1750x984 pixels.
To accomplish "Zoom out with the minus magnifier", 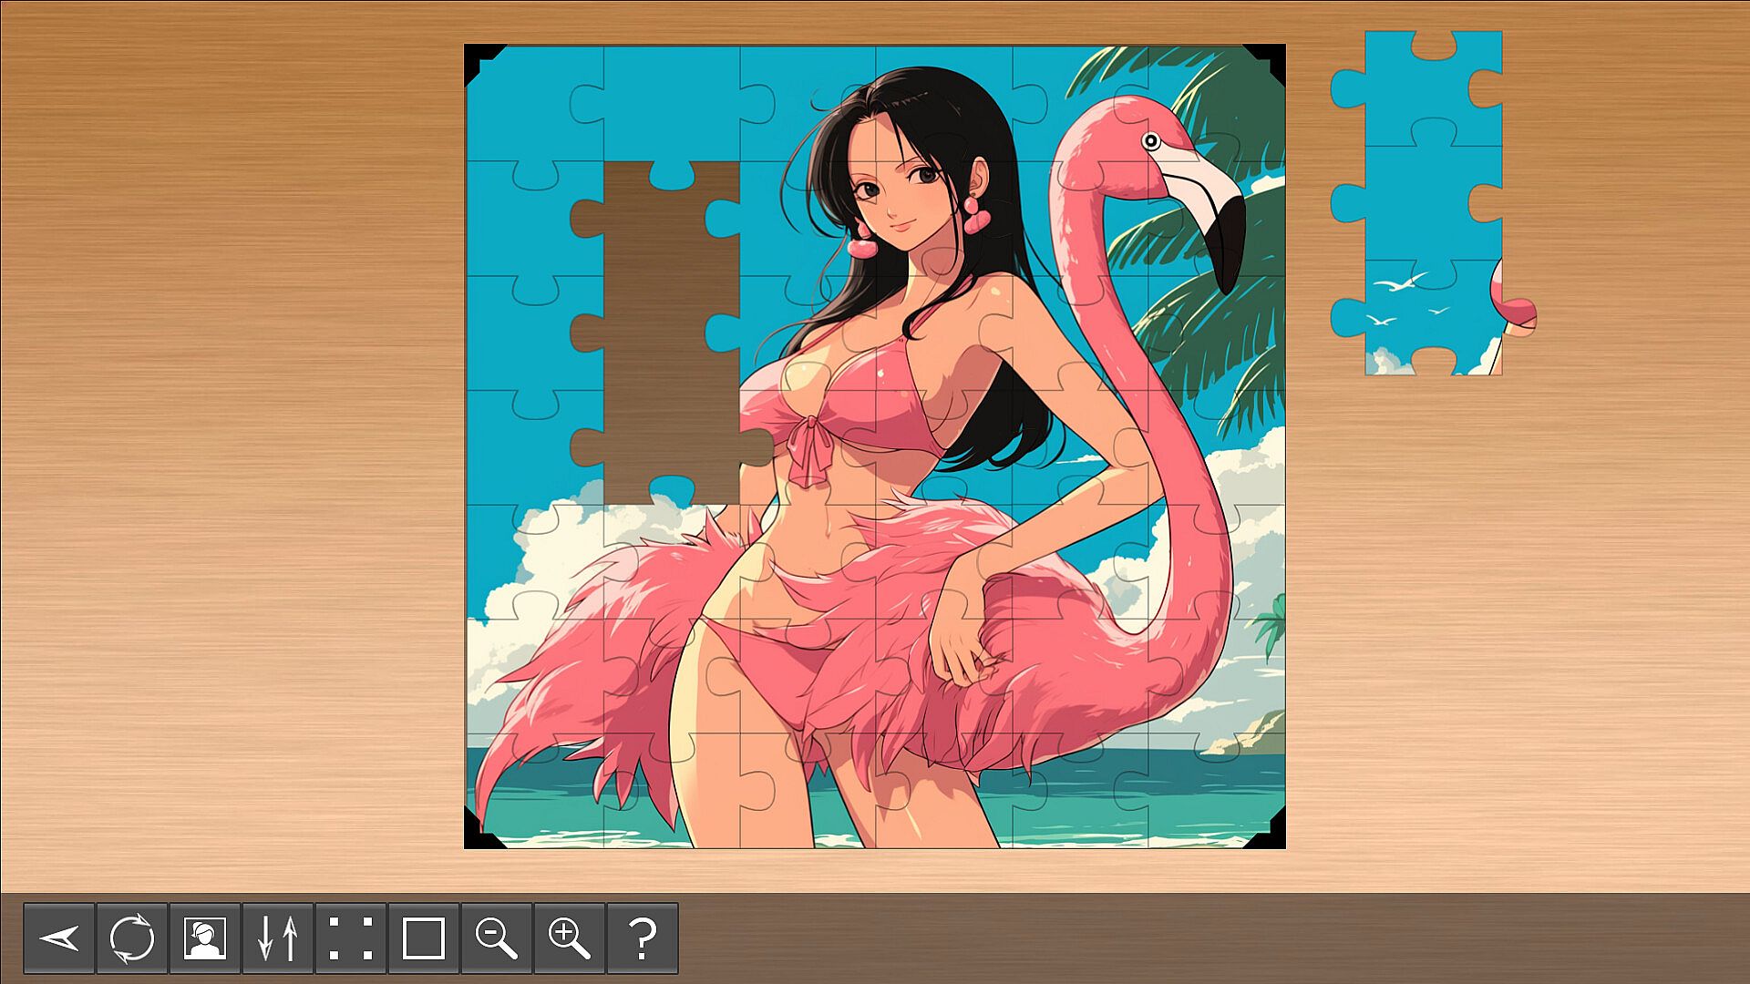I will [x=497, y=938].
